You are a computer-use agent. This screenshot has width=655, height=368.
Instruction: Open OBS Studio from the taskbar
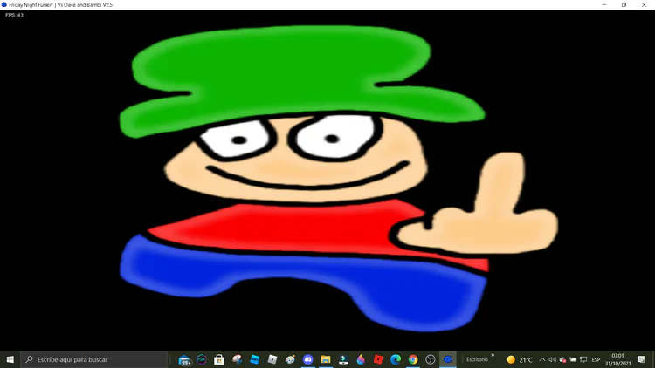(431, 359)
